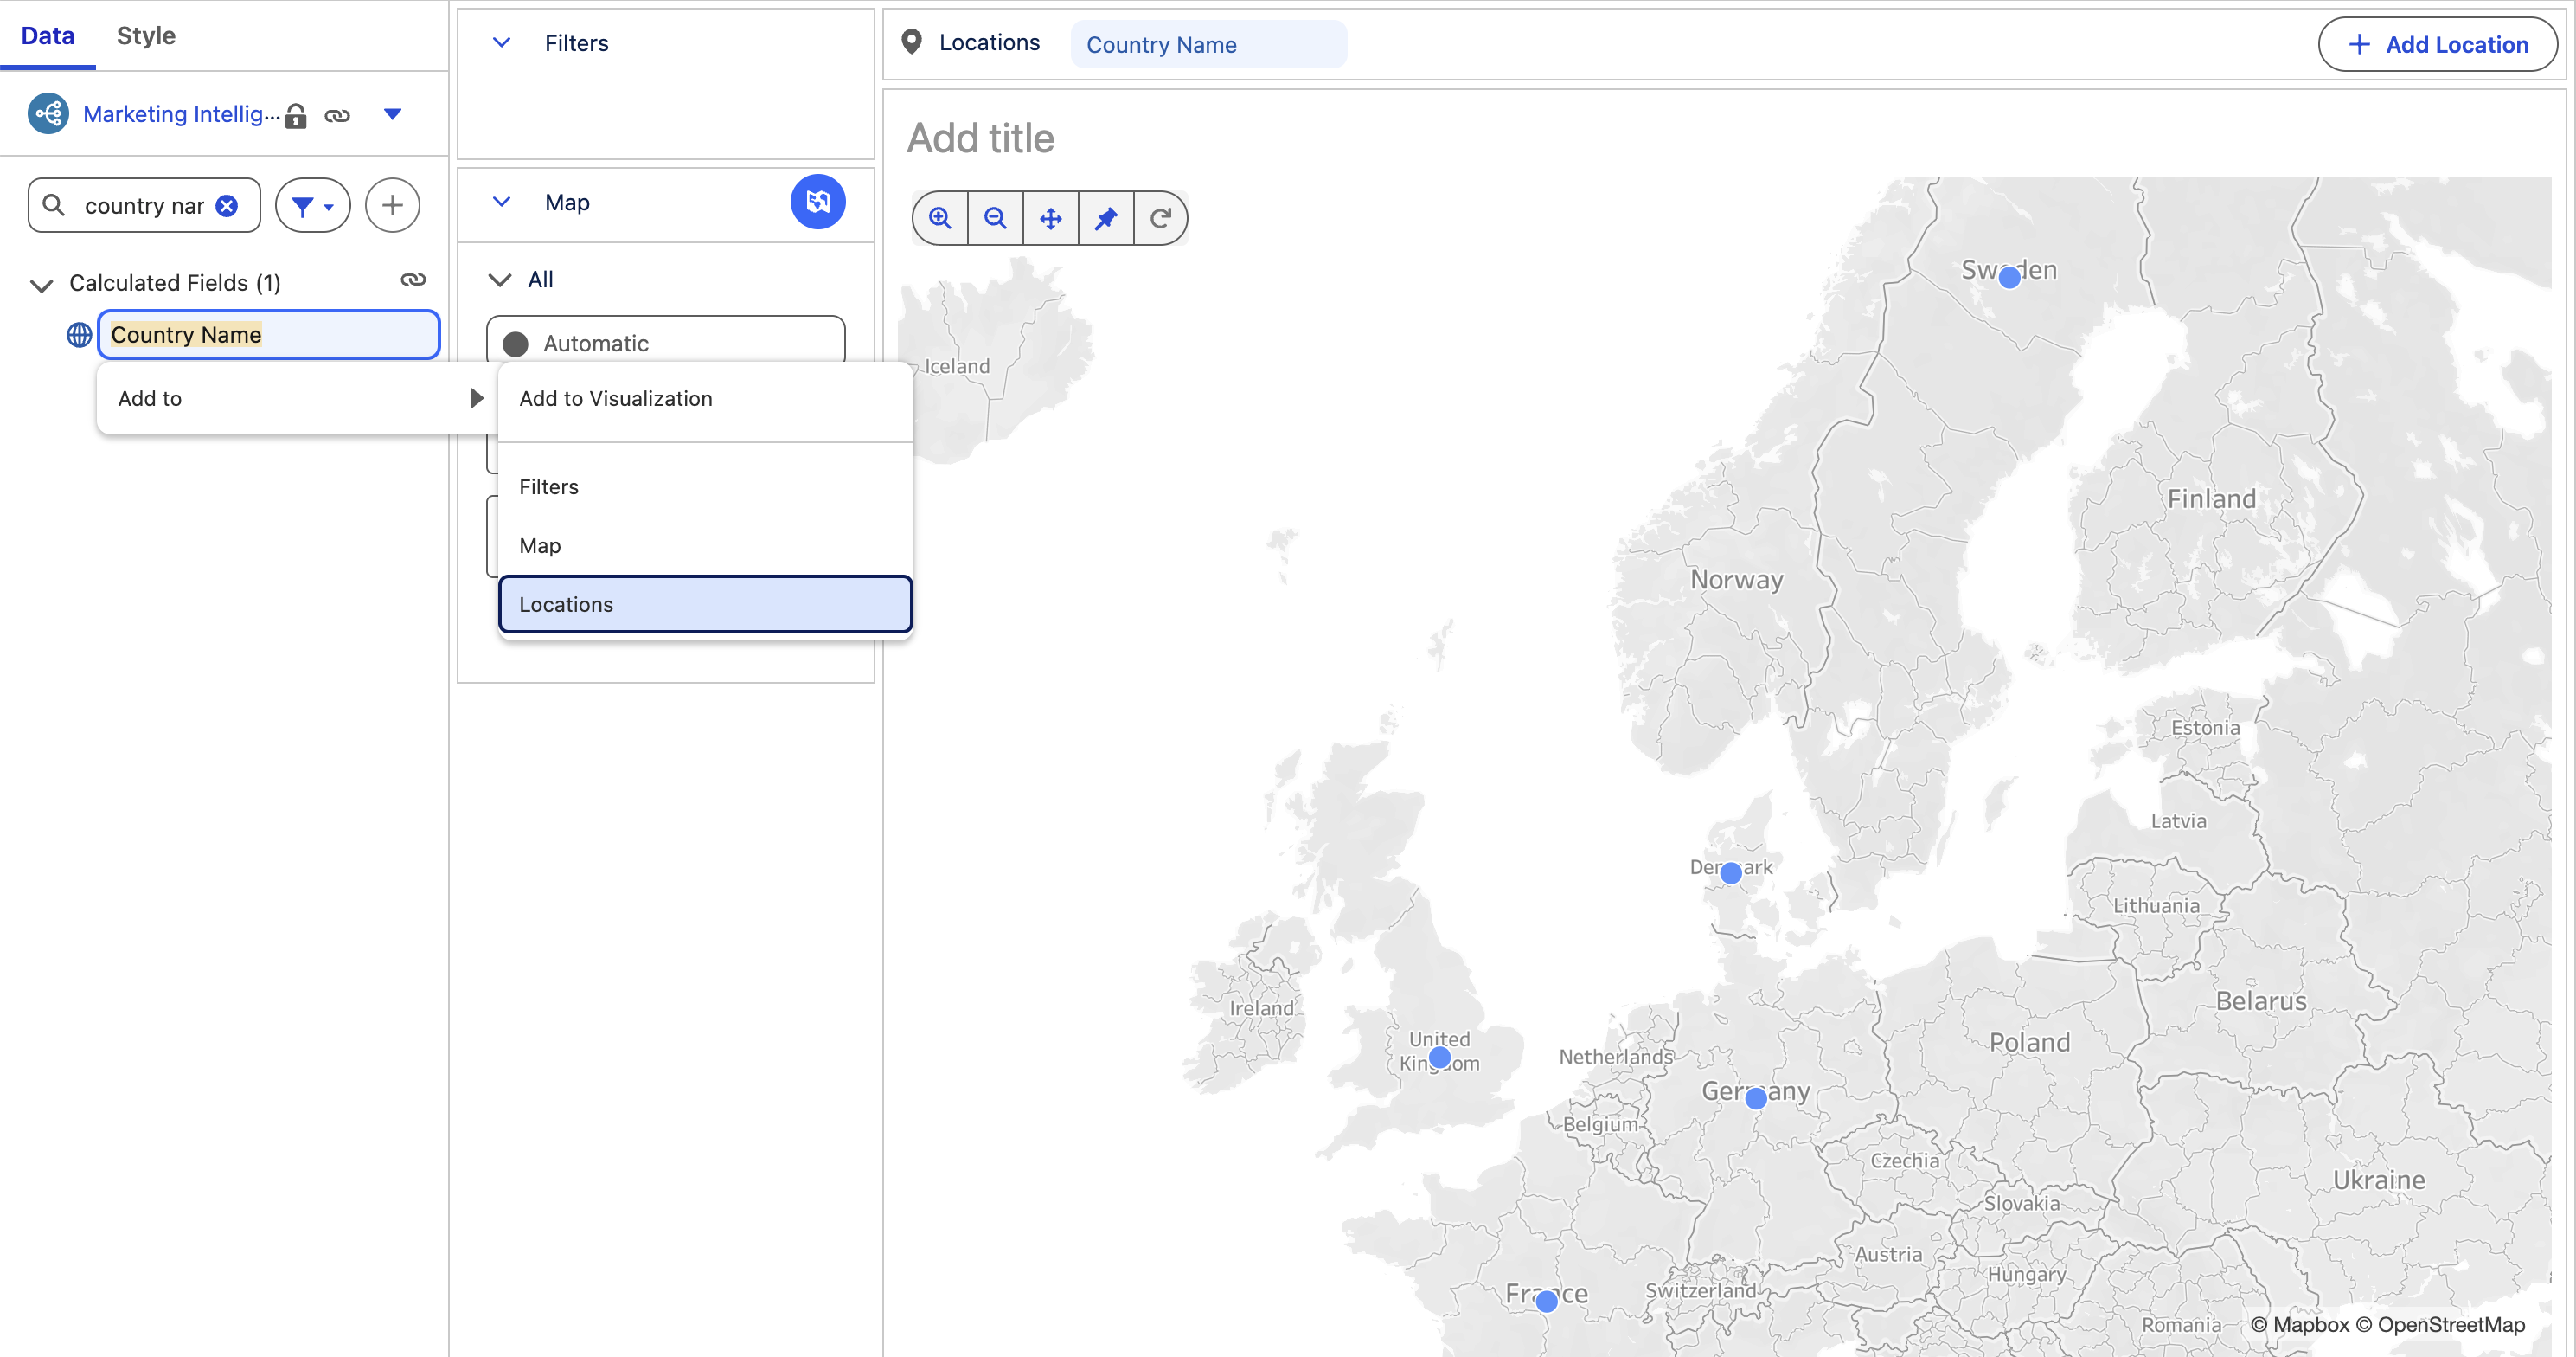Click the Sweden map data point
2576x1357 pixels.
click(2009, 278)
